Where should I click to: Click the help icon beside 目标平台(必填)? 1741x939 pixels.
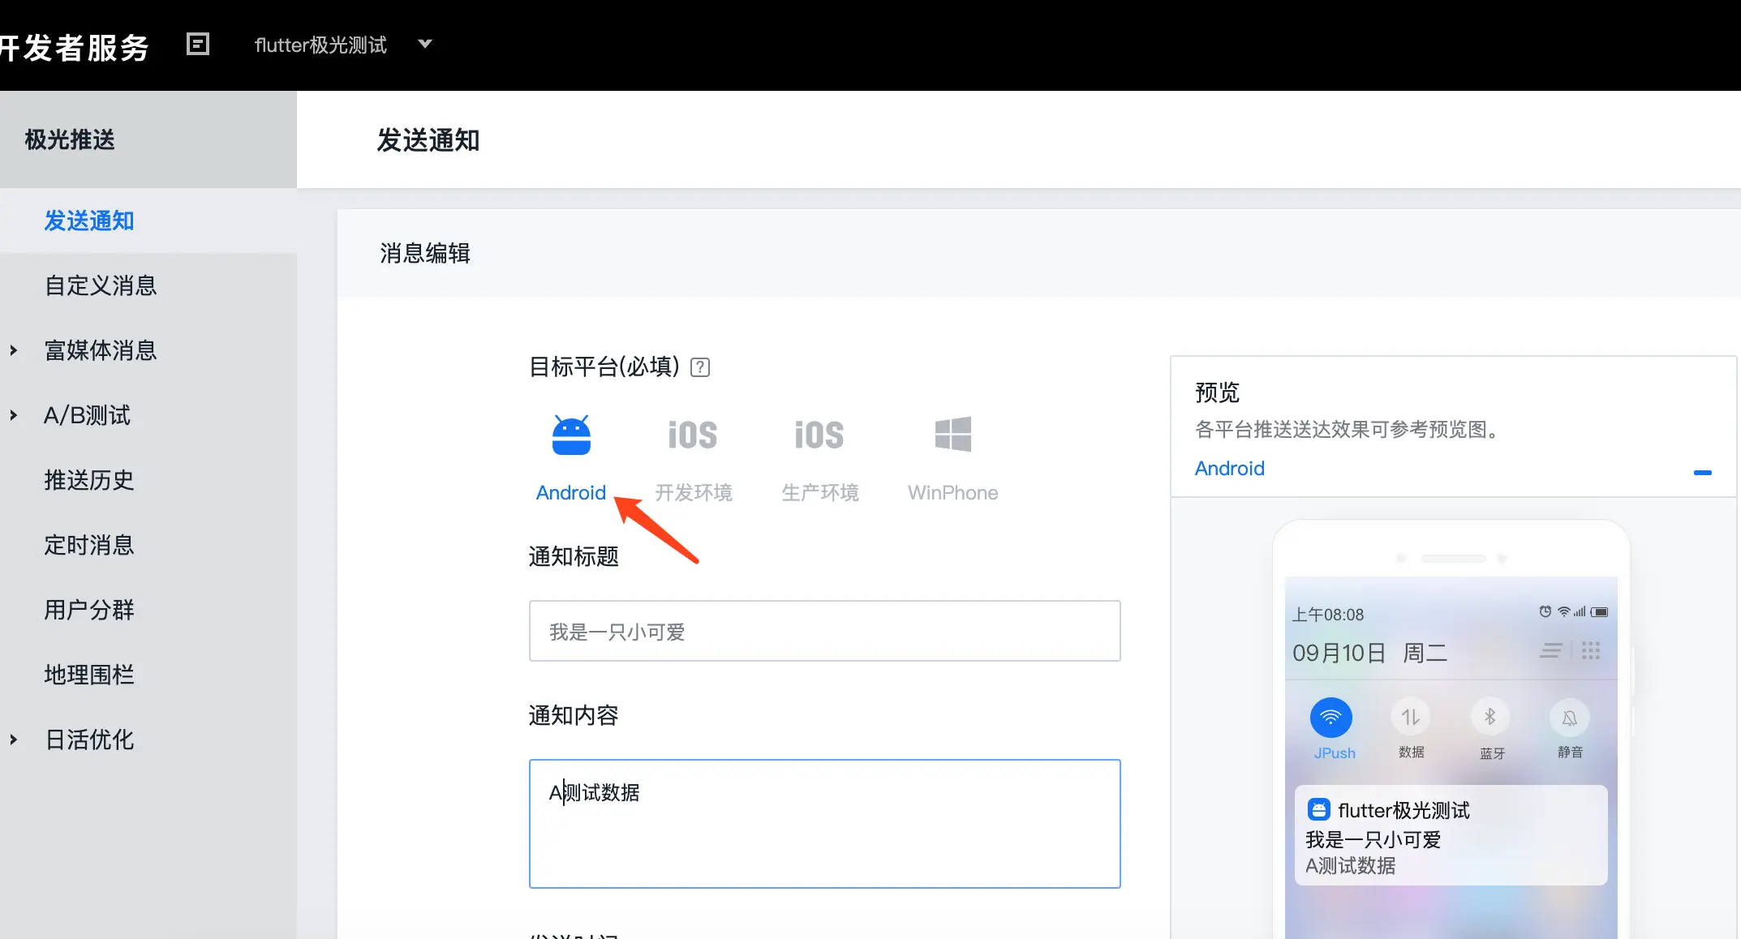pos(699,367)
